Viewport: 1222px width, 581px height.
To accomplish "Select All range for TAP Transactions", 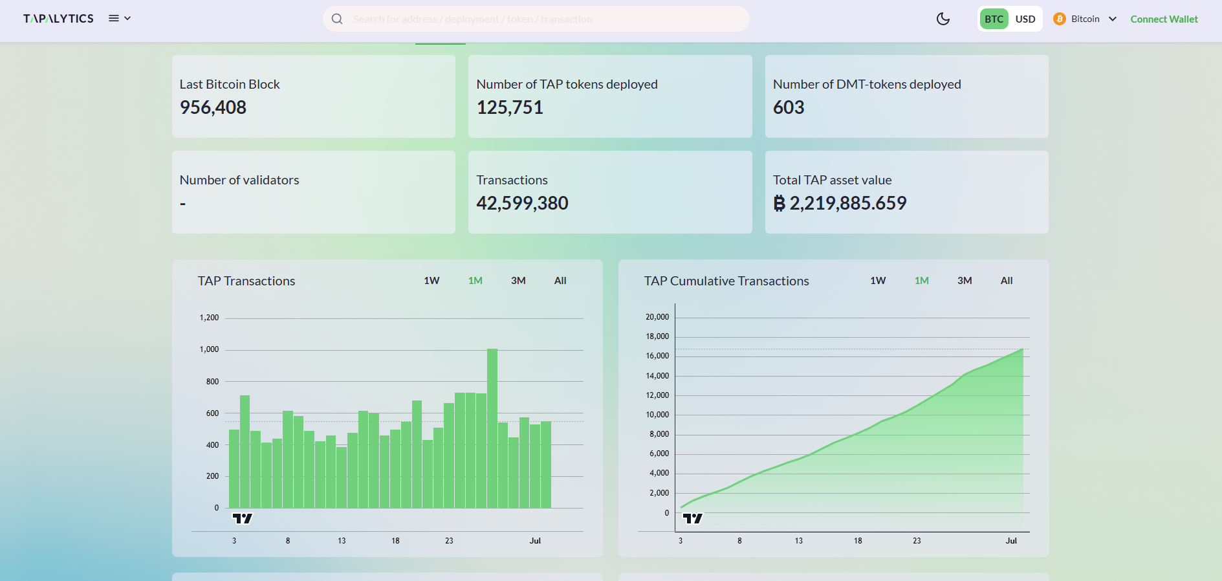I will (x=560, y=280).
